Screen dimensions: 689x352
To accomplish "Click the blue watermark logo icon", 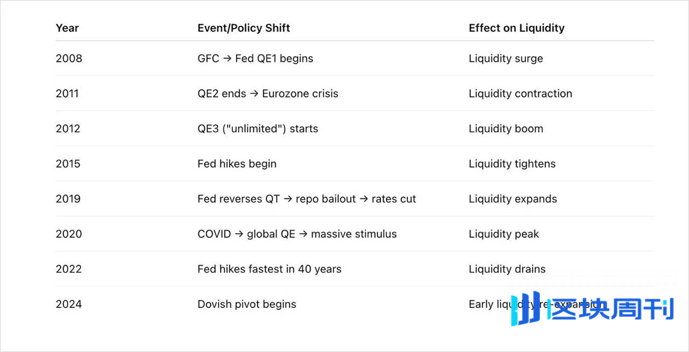I will (x=525, y=308).
